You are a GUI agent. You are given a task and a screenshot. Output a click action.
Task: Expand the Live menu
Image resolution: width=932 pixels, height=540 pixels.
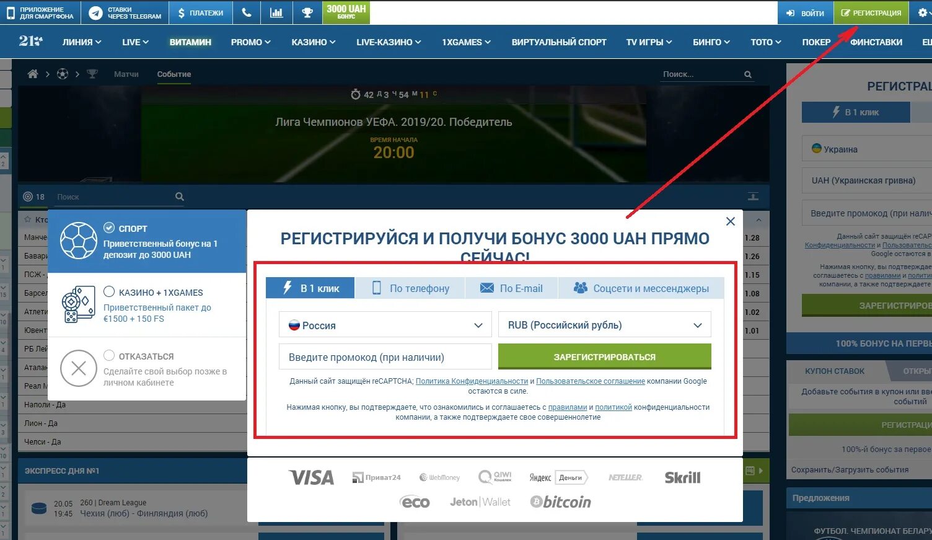click(x=135, y=42)
